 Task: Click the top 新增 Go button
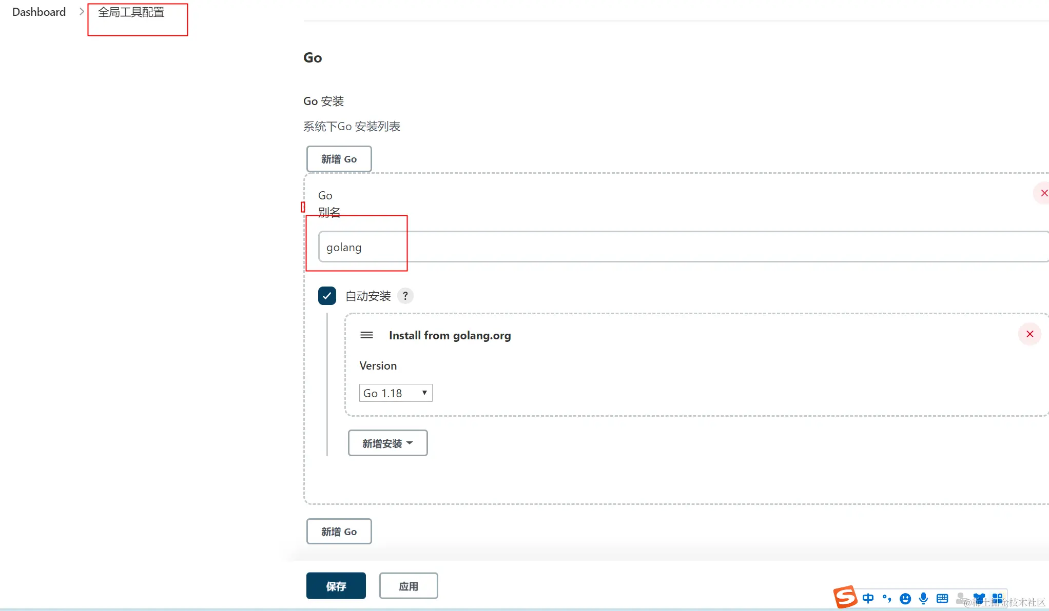[339, 159]
